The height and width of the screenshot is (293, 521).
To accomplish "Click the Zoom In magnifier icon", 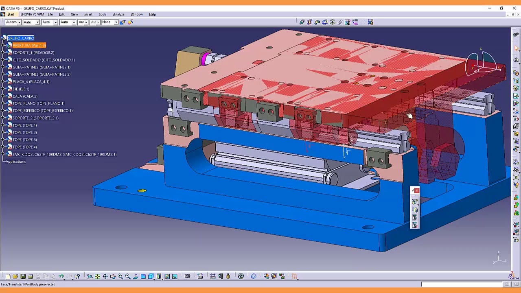I will (120, 276).
